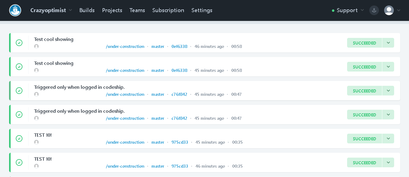409x177 pixels.
Task: Click the SUCCEEDED button on the 975cd33 build from 45 minutes ago
Action: click(364, 139)
